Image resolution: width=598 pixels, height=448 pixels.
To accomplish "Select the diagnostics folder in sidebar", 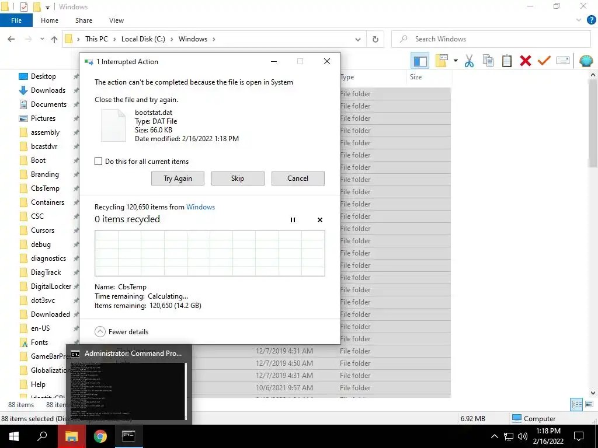I will coord(48,258).
